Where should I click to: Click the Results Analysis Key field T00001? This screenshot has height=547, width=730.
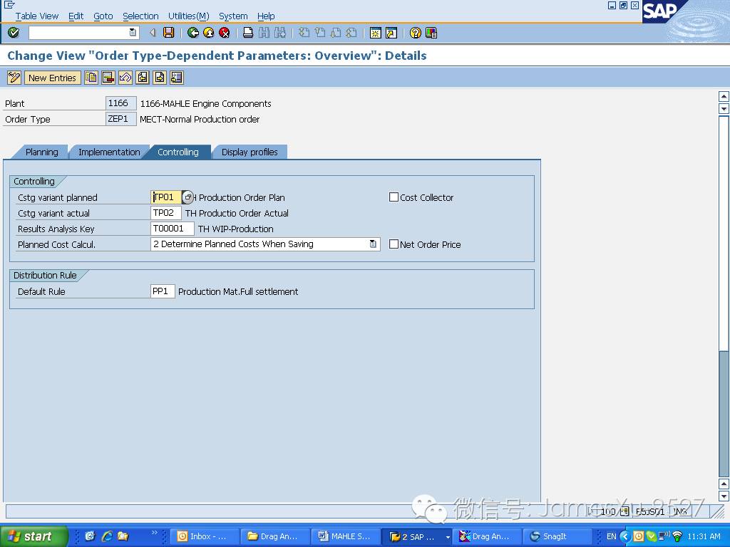(173, 229)
